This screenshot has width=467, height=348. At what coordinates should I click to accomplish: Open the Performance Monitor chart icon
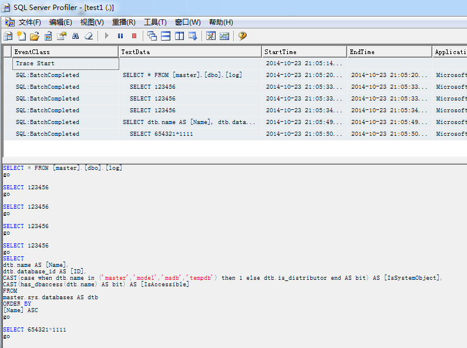tap(224, 36)
